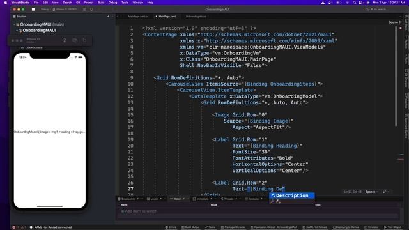Image resolution: width=409 pixels, height=230 pixels.
Task: Open the Tasks panel
Action: [x=210, y=227]
